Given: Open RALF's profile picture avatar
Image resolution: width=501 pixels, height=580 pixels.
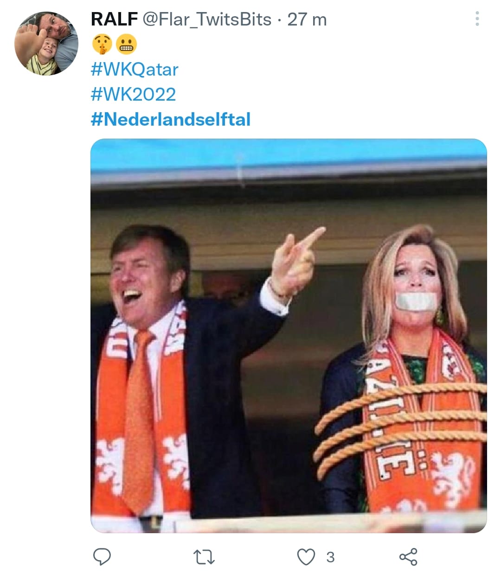Looking at the screenshot, I should tap(46, 43).
